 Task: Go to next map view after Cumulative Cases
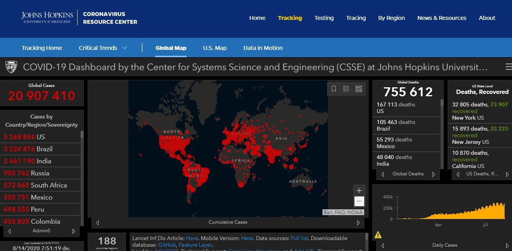[358, 223]
